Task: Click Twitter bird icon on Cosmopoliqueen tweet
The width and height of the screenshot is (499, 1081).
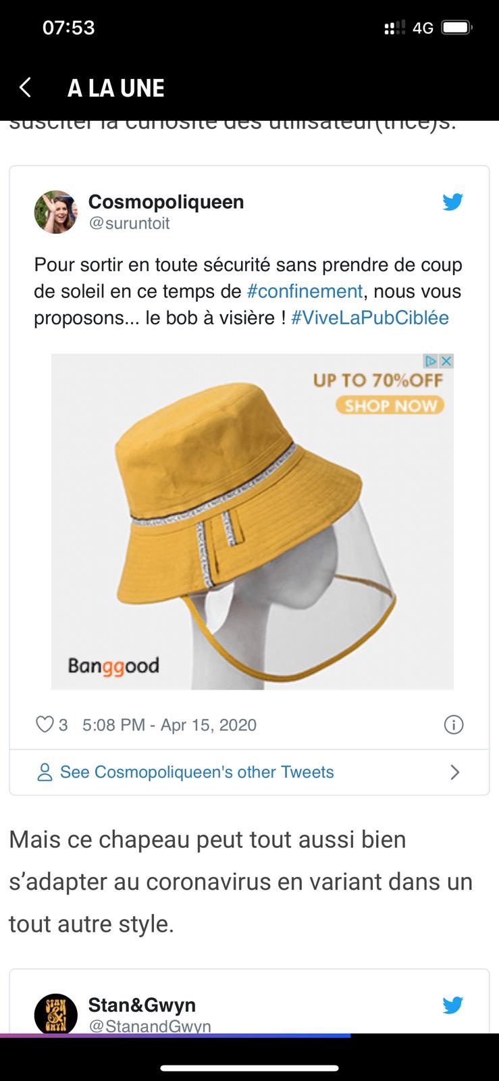Action: (x=452, y=202)
